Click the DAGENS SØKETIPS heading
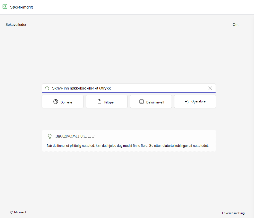254x218 pixels. click(x=70, y=136)
